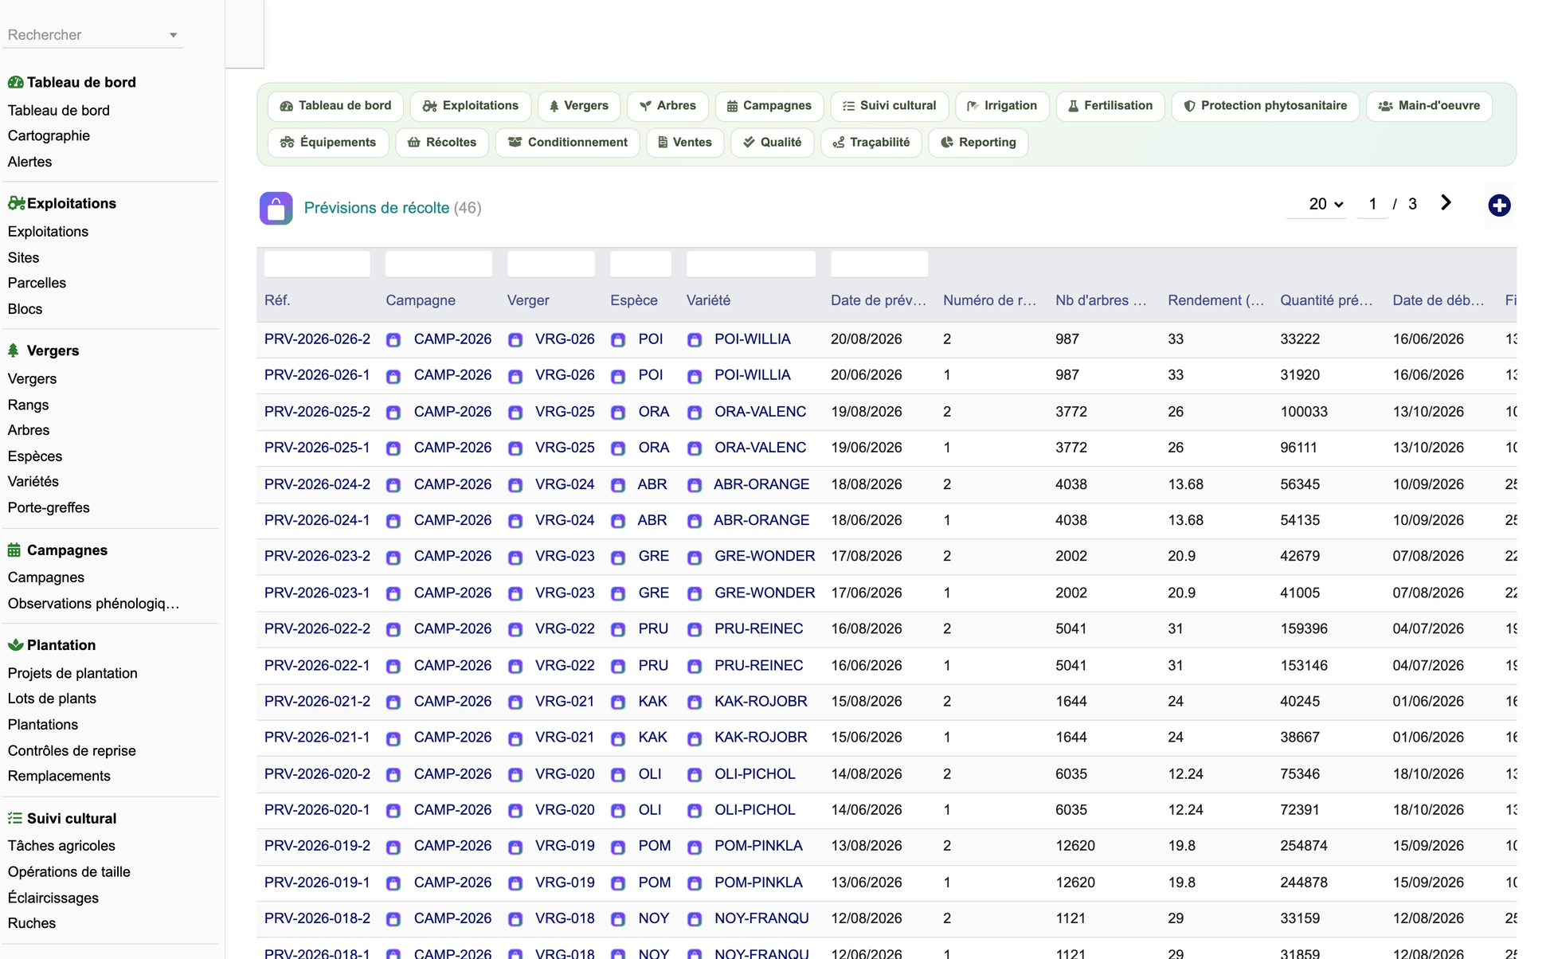The width and height of the screenshot is (1550, 959).
Task: Click the Vergers sidebar tree icon
Action: click(x=14, y=350)
